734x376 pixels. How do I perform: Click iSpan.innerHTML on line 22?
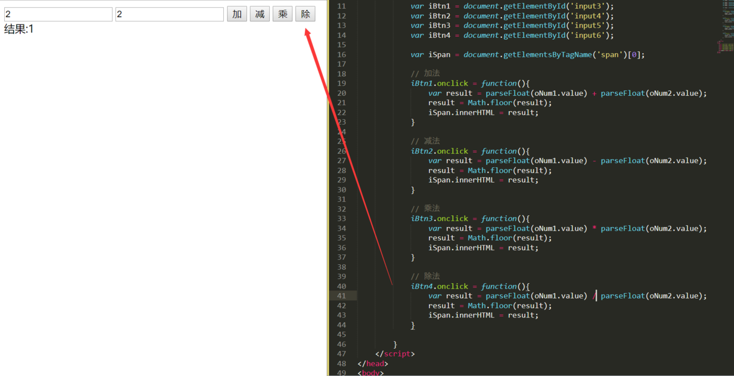[x=461, y=112]
